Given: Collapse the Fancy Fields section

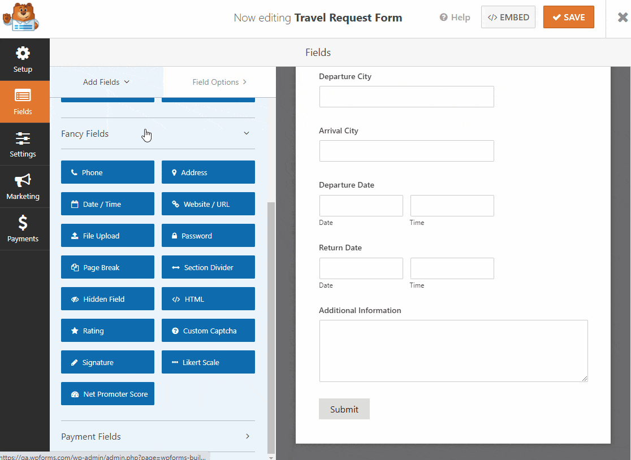Looking at the screenshot, I should pyautogui.click(x=247, y=134).
